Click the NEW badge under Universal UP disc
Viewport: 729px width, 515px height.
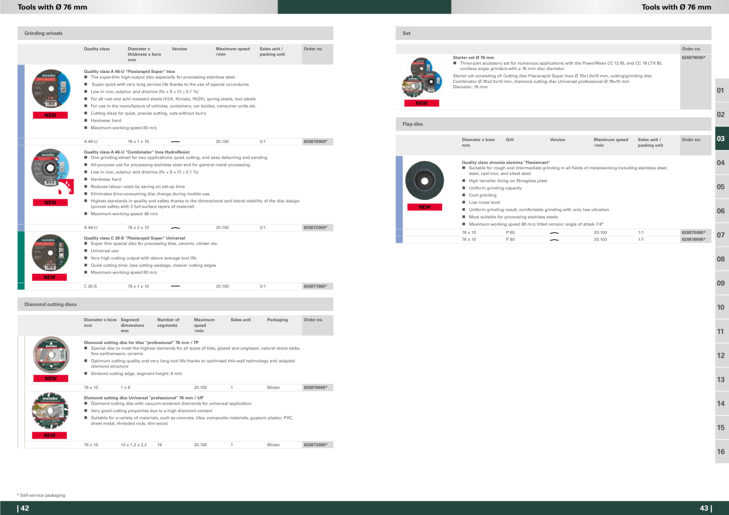50,436
